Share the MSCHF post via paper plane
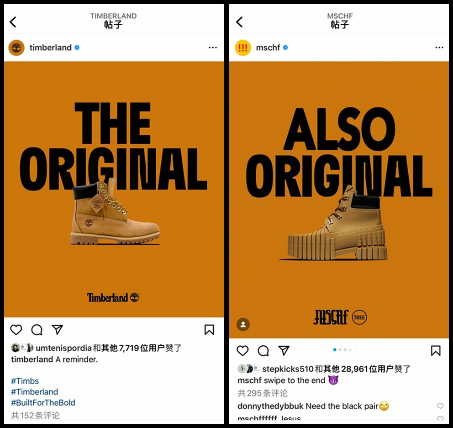Viewport: 453px width, 428px height. (284, 350)
